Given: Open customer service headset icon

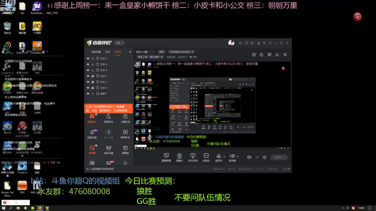Looking at the screenshot, I should tap(240, 43).
